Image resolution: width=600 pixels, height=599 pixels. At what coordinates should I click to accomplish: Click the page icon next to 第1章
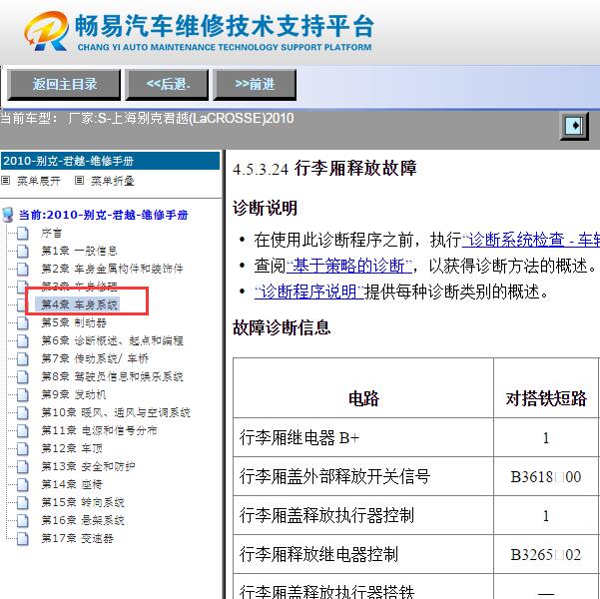(x=23, y=251)
